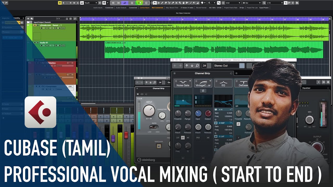Open Find Tracks search in track list
The width and height of the screenshot is (333, 187).
coord(75,19)
